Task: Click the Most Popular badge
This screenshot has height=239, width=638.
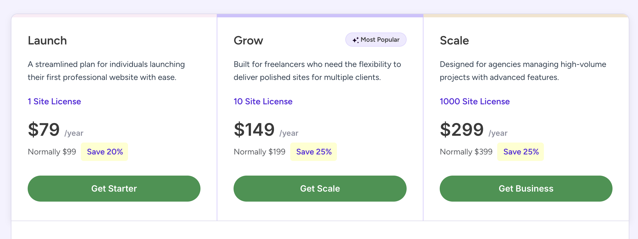Action: coord(376,40)
